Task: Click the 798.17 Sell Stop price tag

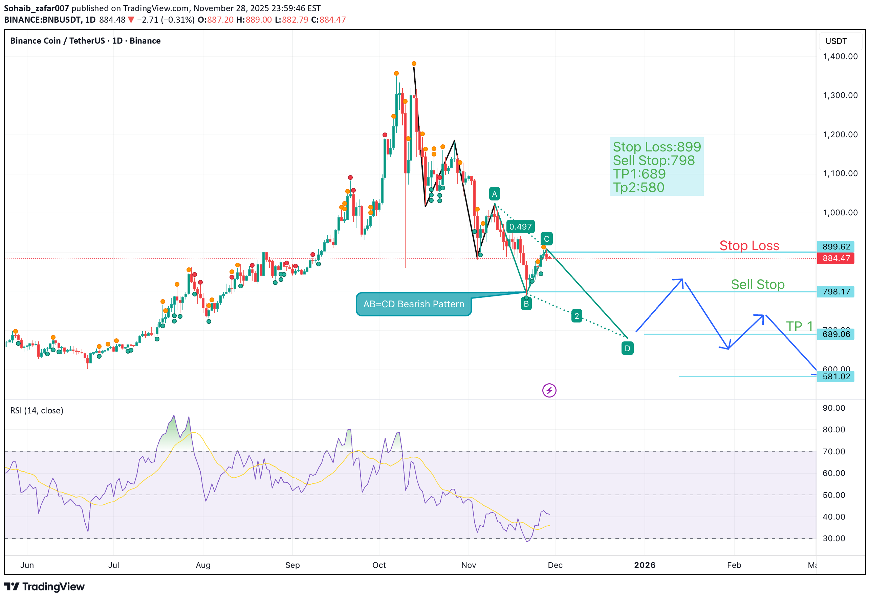Action: click(835, 292)
